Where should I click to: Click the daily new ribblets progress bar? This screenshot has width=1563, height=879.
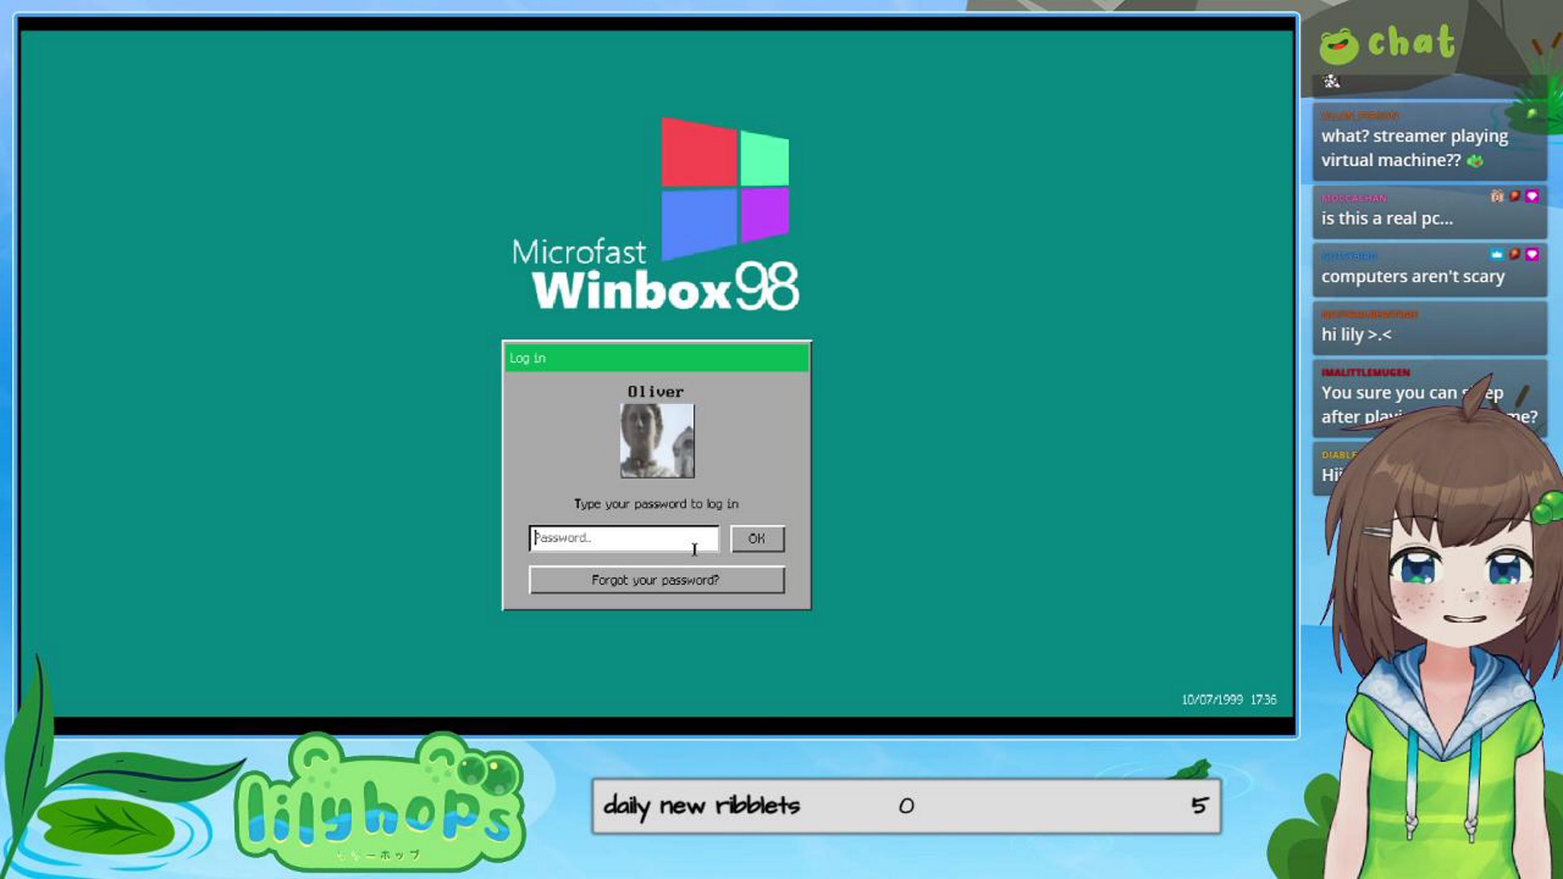906,806
